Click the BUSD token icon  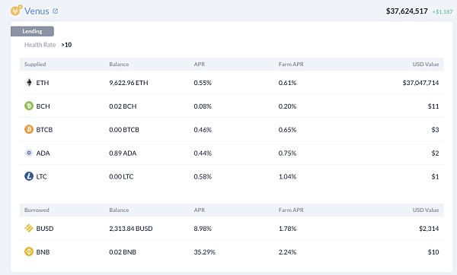coord(29,228)
